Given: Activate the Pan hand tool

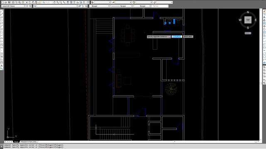Looking at the screenshot, I should coord(54,2).
